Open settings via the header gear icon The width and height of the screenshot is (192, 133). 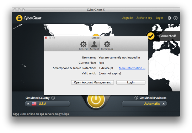pos(170,18)
